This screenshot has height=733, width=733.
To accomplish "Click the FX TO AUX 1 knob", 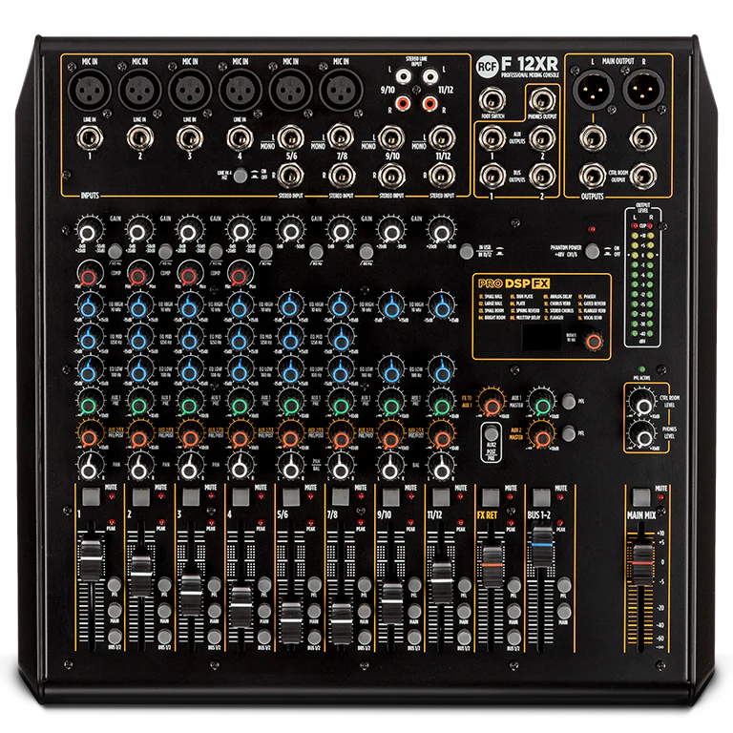I will pos(492,405).
